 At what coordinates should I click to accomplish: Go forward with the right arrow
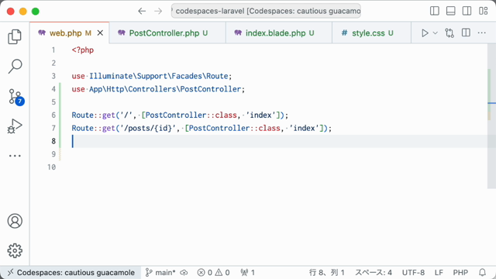(x=158, y=12)
